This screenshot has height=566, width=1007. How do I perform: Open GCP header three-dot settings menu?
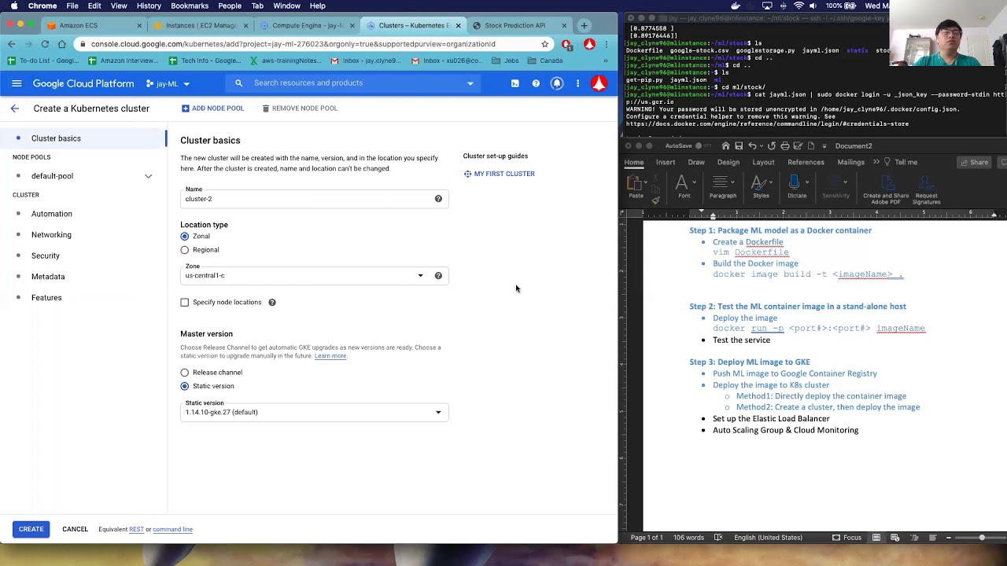pos(577,83)
